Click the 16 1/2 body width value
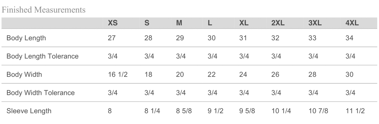The width and height of the screenshot is (379, 124). pos(118,75)
